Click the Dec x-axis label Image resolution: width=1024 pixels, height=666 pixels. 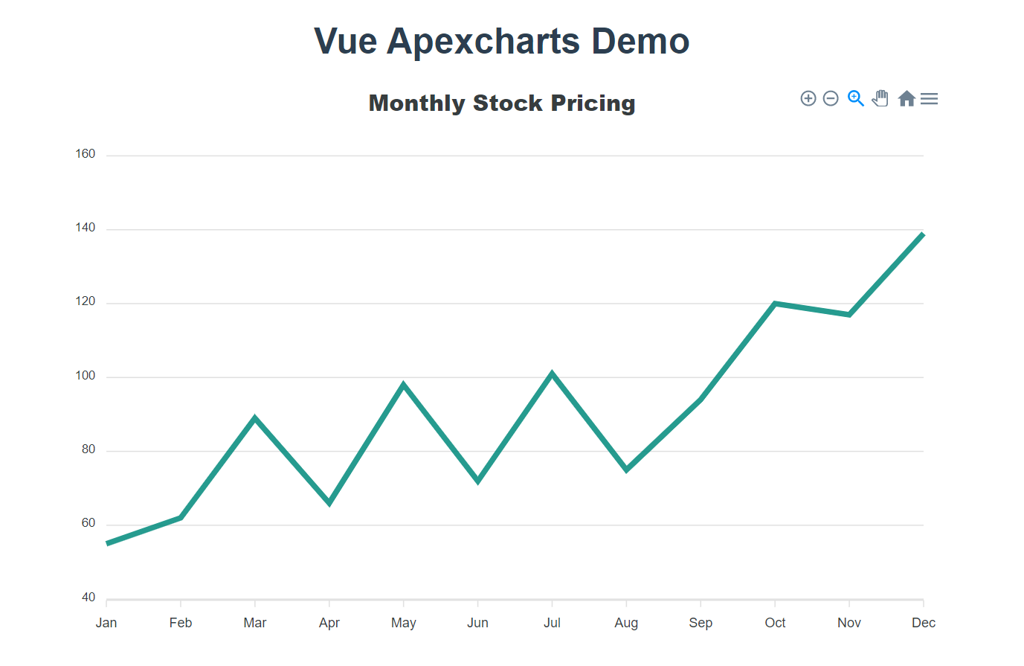[x=924, y=623]
